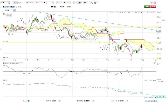Click the Chaikin Money Flow (21) label

coord(13,63)
